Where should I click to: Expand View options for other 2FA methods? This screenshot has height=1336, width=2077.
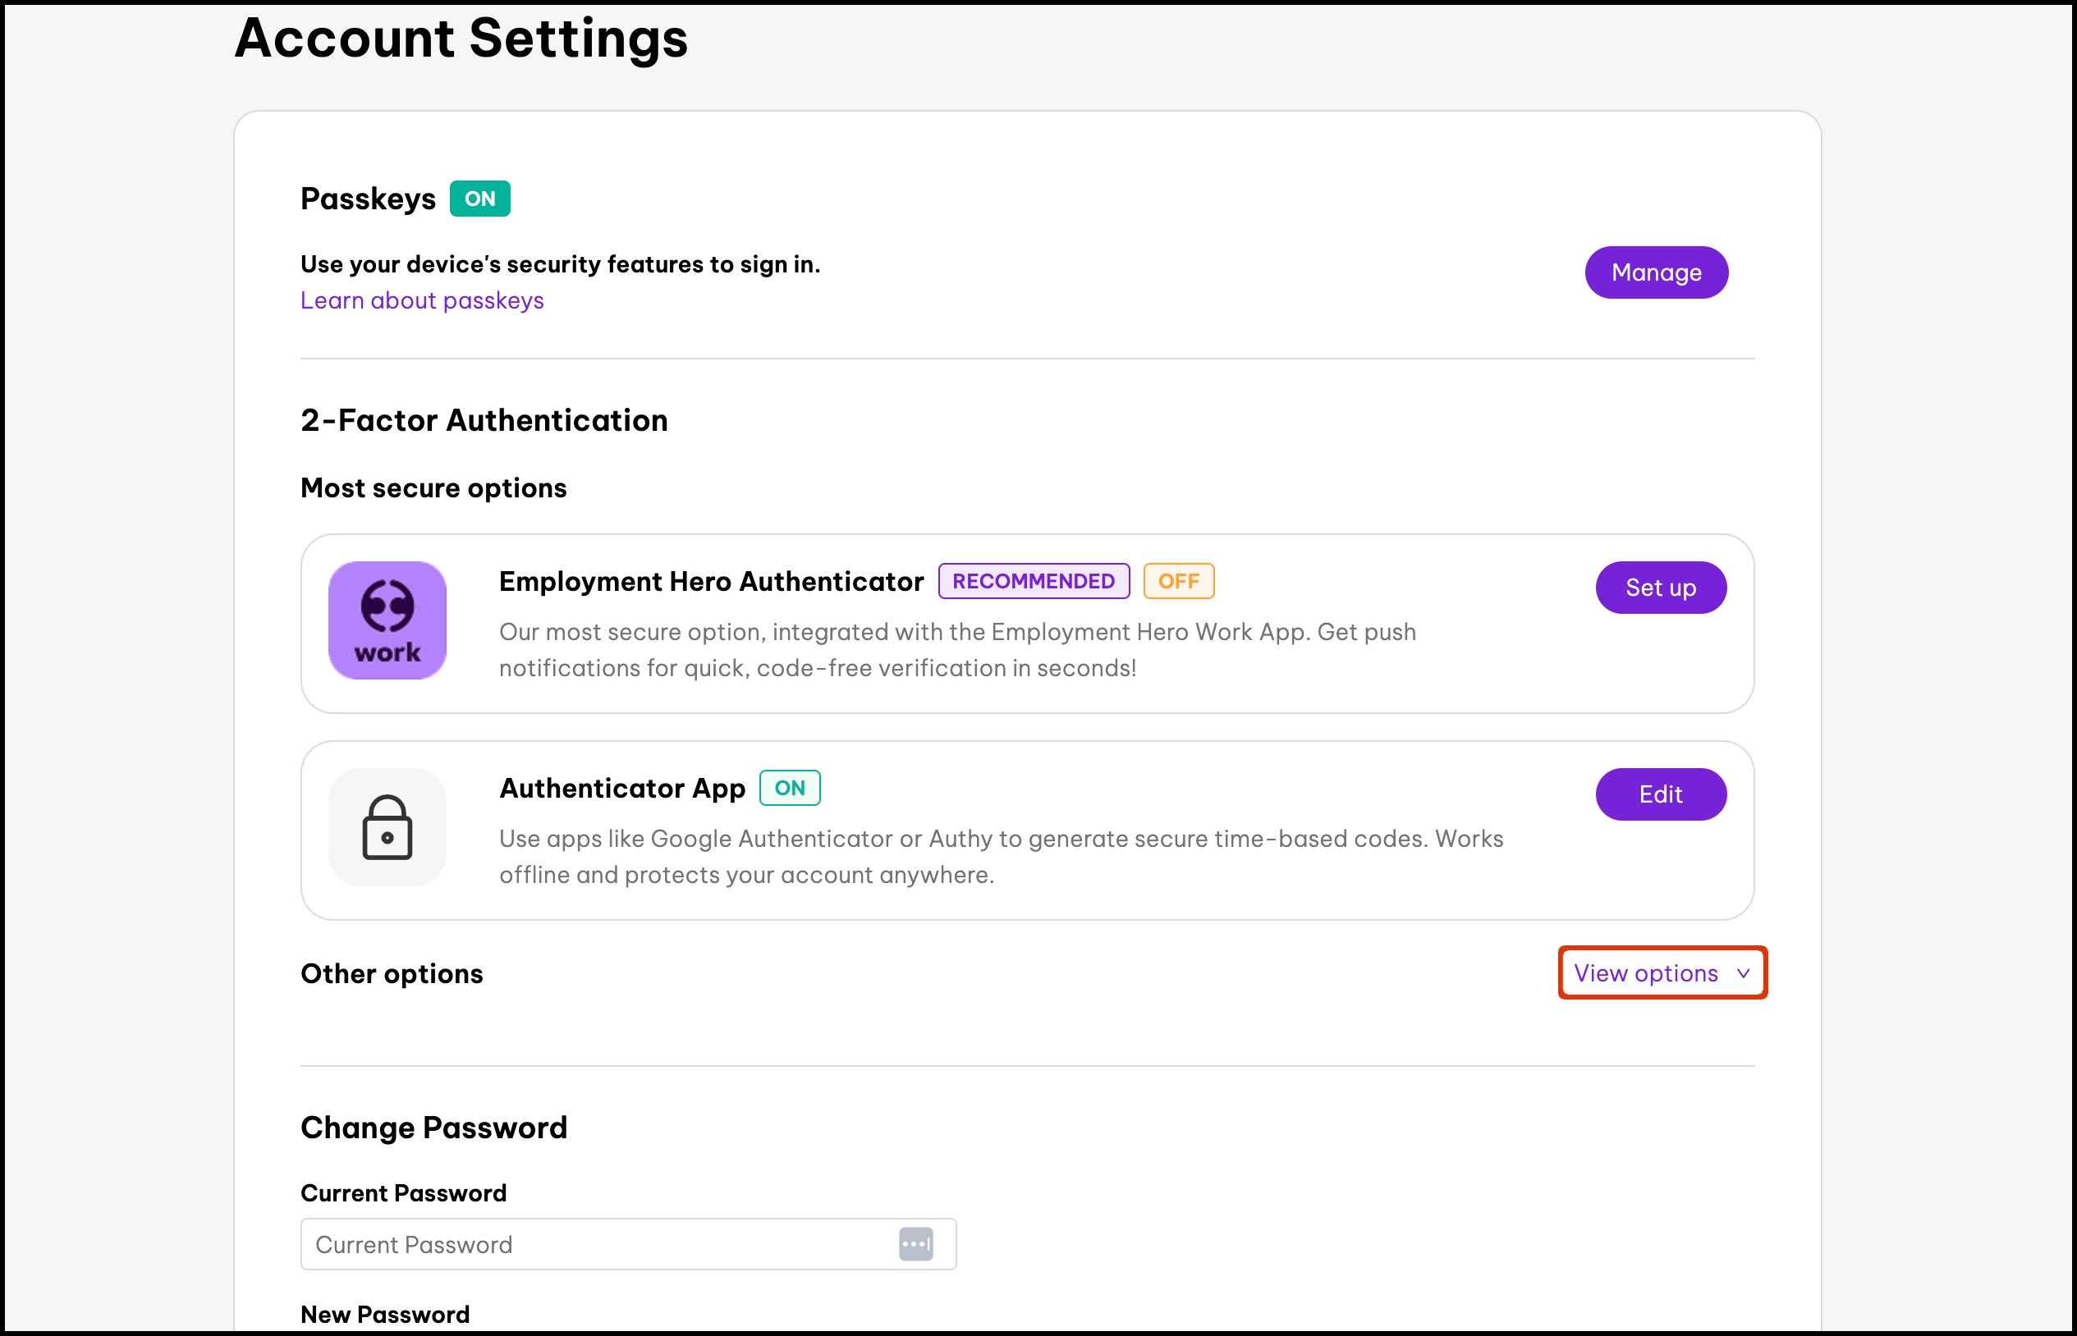[x=1646, y=973]
